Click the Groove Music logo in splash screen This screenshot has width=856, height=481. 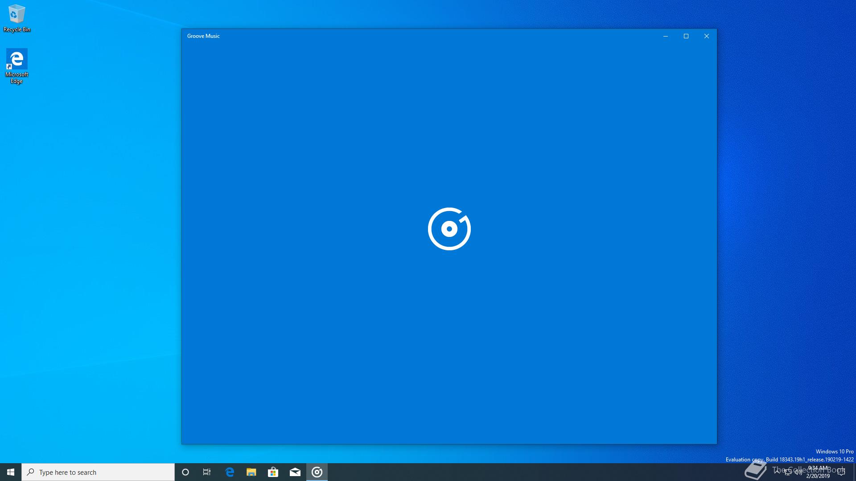449,229
